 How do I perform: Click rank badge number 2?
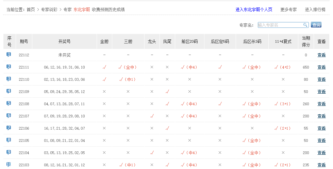(x=9, y=67)
